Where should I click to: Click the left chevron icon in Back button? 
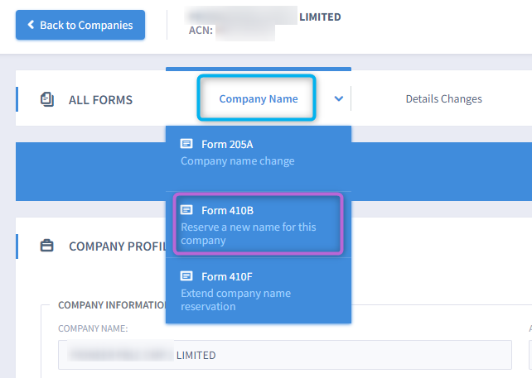pos(31,25)
